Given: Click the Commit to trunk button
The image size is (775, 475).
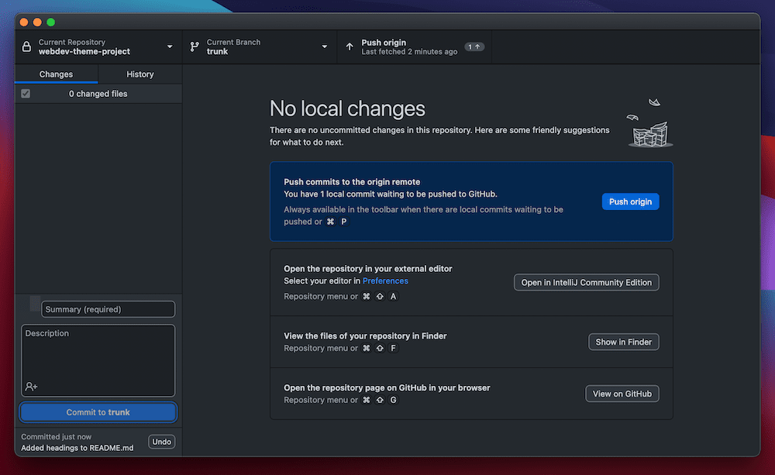Looking at the screenshot, I should click(x=98, y=411).
